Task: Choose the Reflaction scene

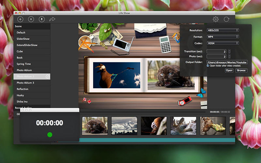Action: pyautogui.click(x=32, y=89)
